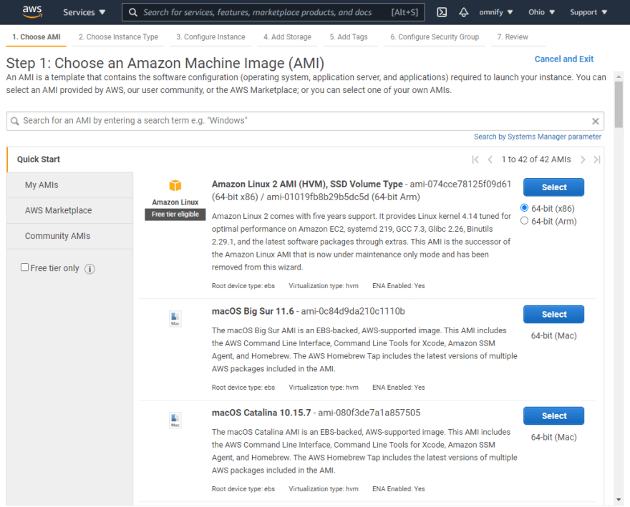The height and width of the screenshot is (507, 630).
Task: Open the Community AMIs category
Action: 70,236
